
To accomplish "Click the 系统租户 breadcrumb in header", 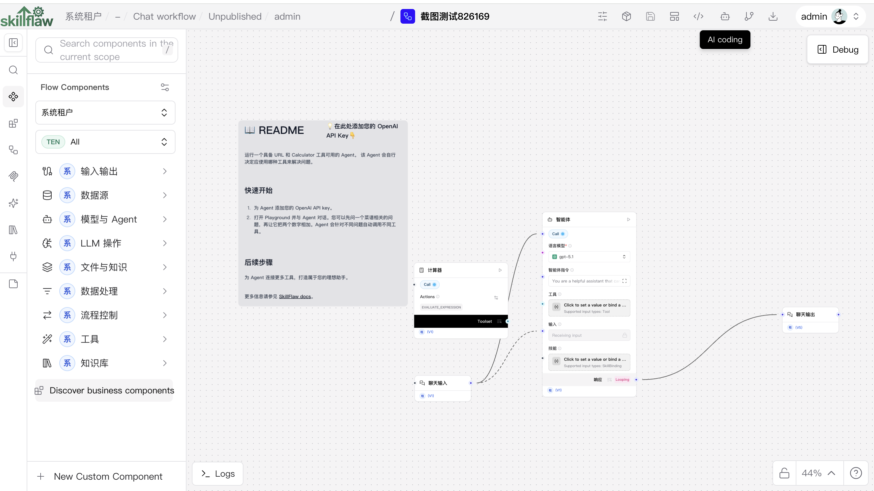I will [x=84, y=16].
